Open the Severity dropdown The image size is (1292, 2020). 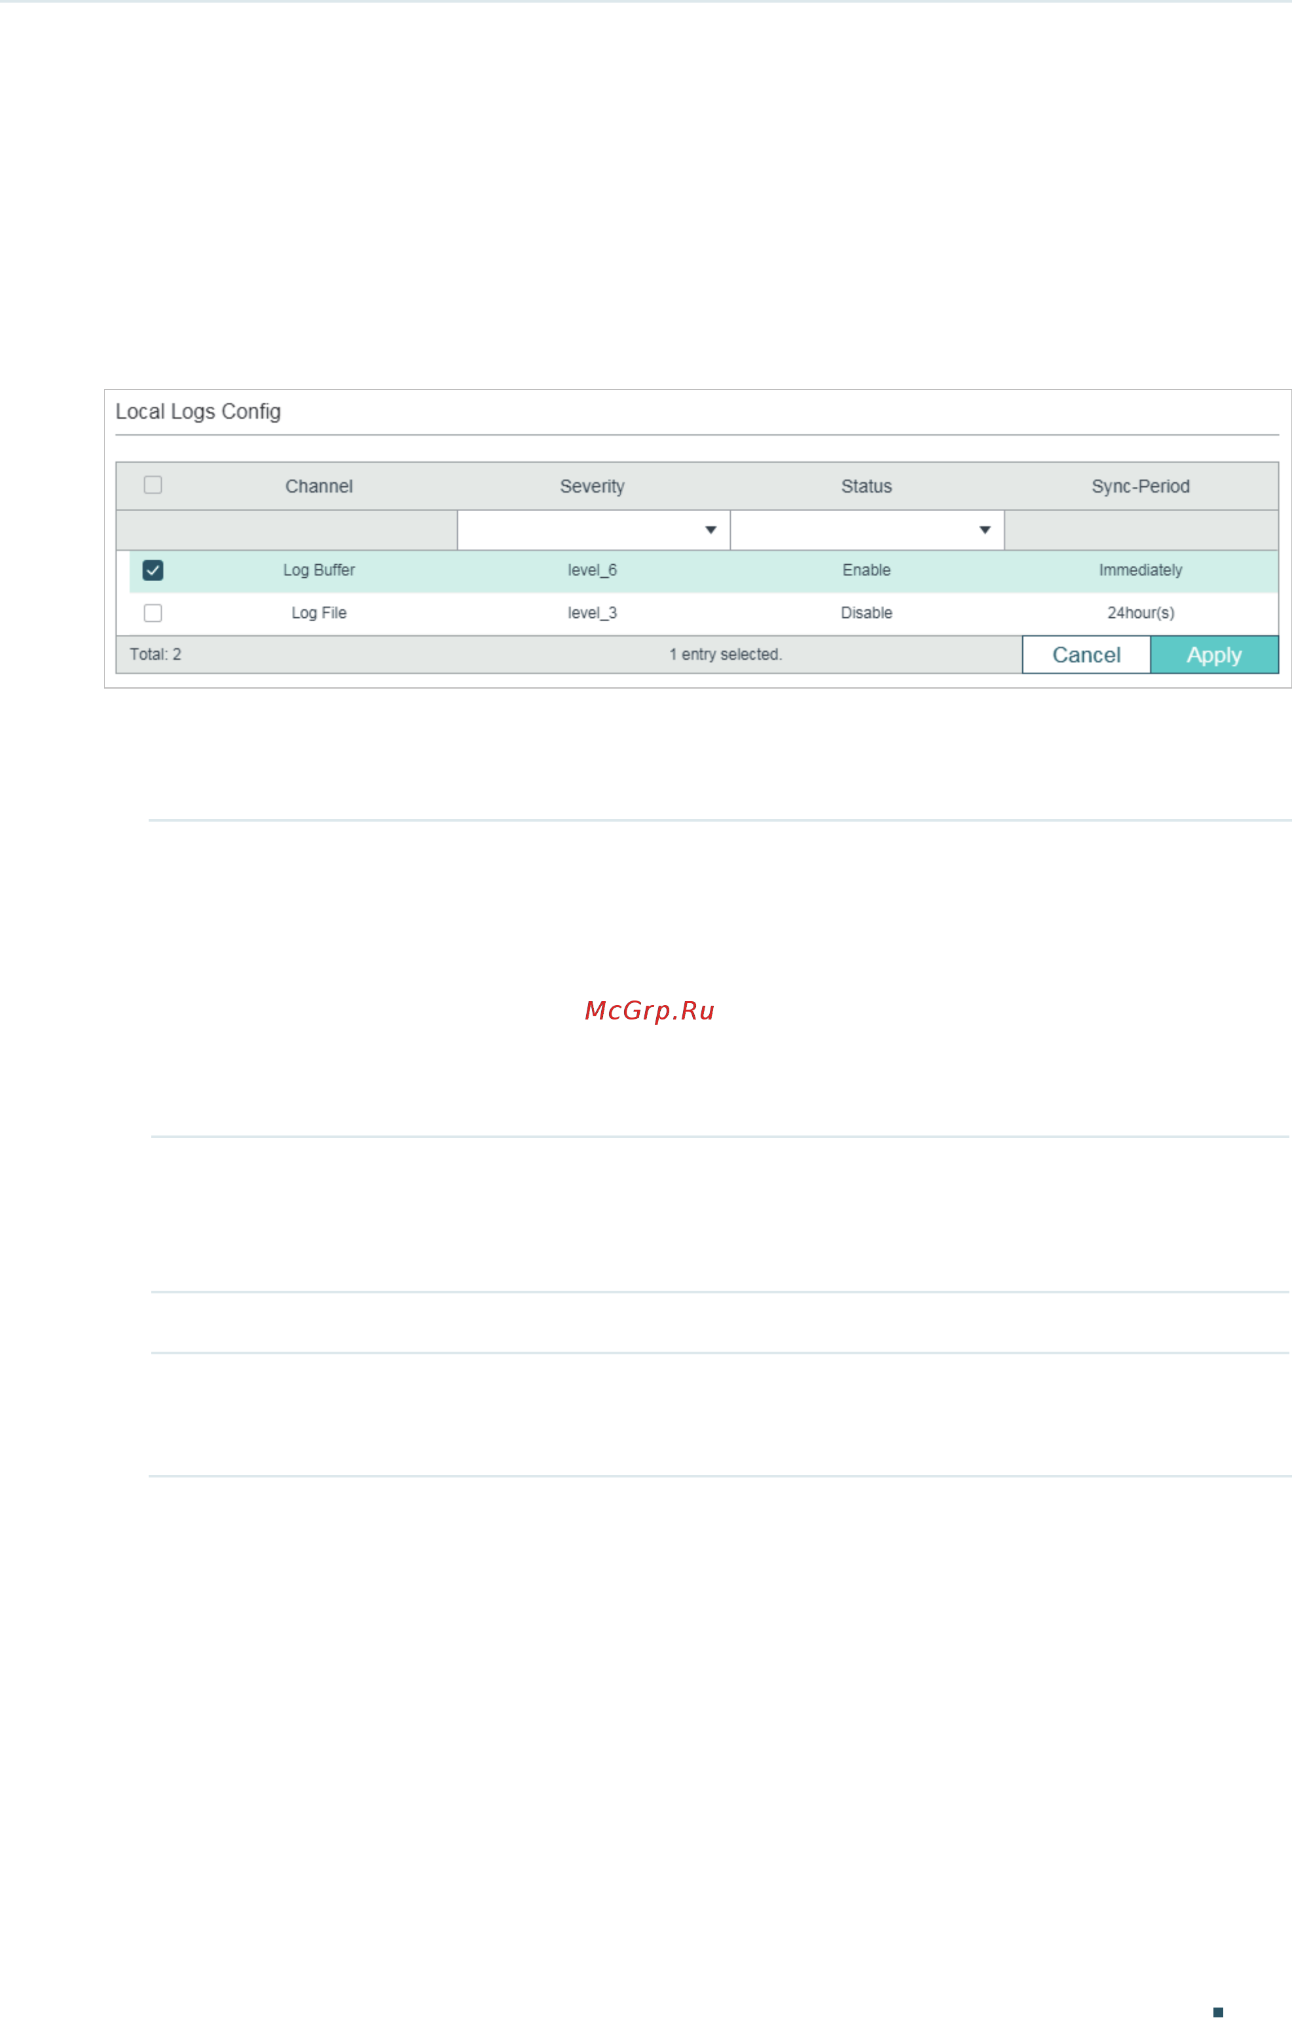593,530
